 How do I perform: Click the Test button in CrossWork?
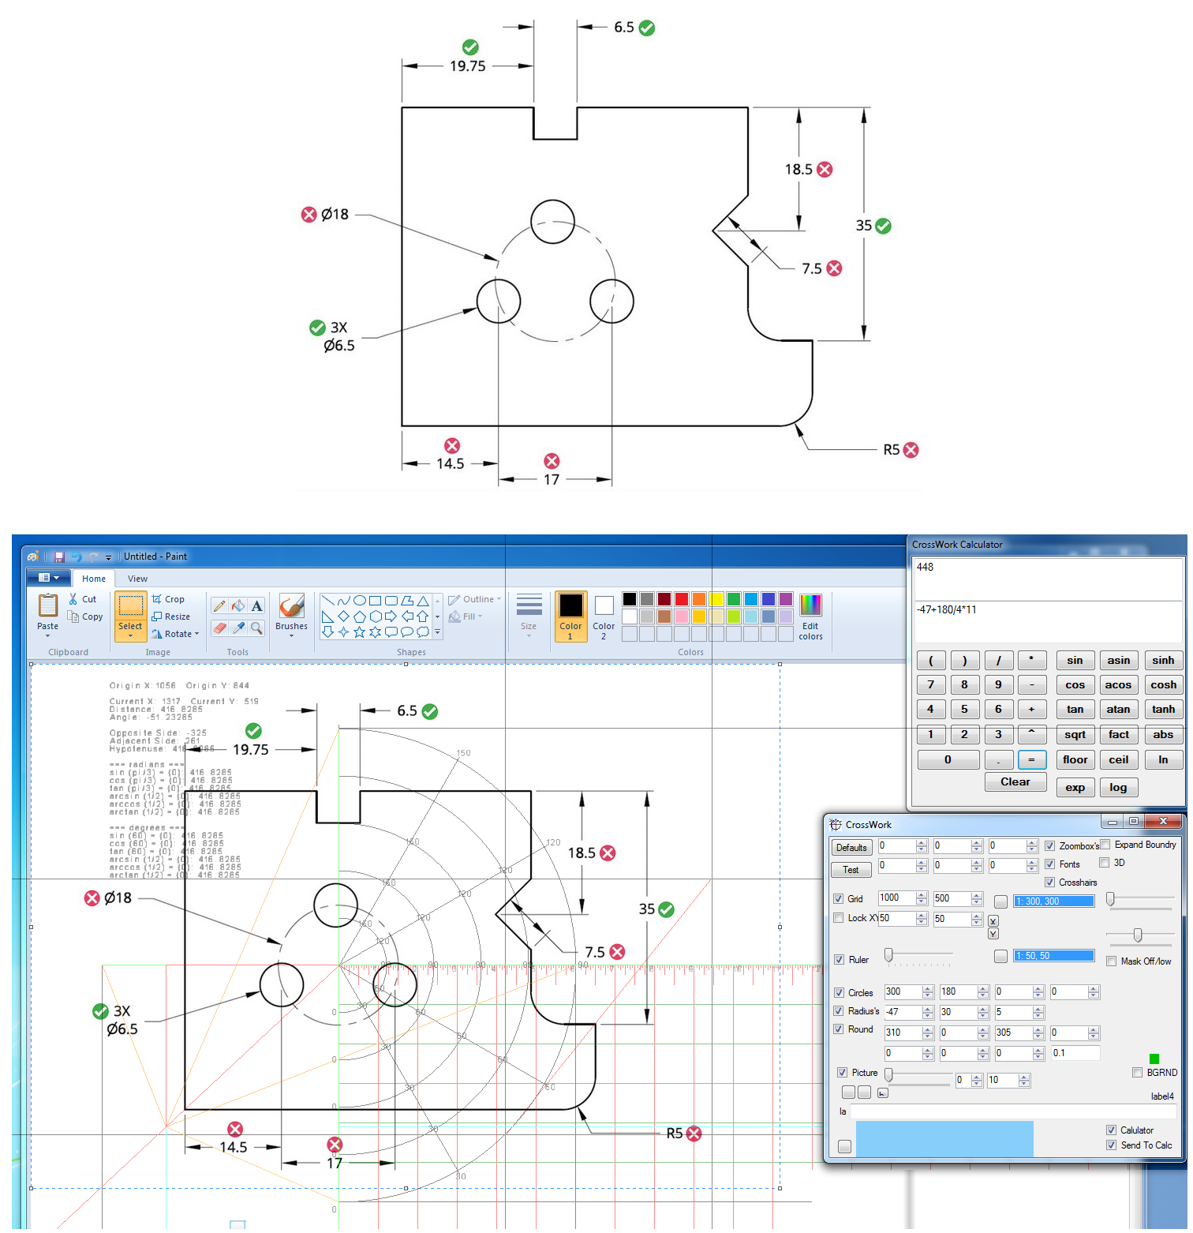(x=851, y=870)
